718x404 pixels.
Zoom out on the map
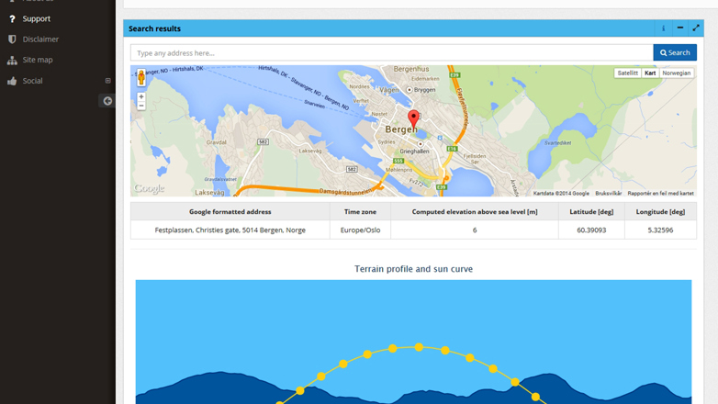(x=141, y=106)
